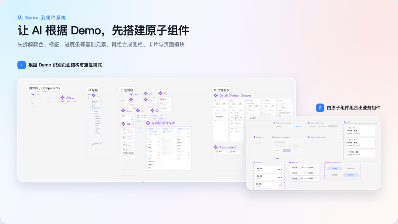
Task: Select the 'Associated...' component title
Action: [x=229, y=147]
